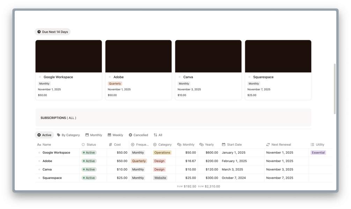Open the Active status dropdown for Adobe
The image size is (351, 209).
click(89, 161)
